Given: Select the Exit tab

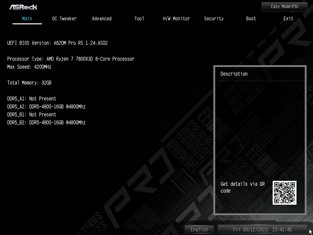Looking at the screenshot, I should tap(288, 19).
